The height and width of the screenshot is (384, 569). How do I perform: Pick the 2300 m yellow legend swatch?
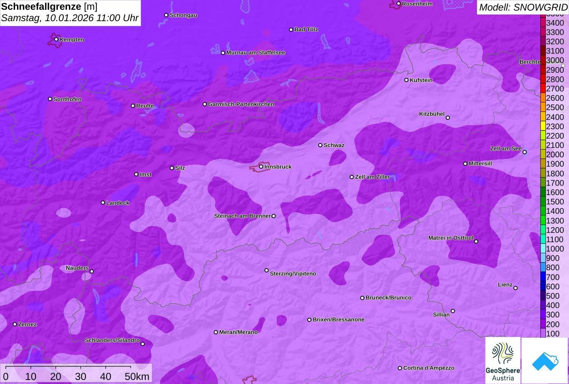[x=543, y=126]
